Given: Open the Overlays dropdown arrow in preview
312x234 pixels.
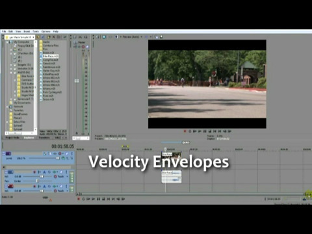Looking at the screenshot, I should pyautogui.click(x=151, y=37).
